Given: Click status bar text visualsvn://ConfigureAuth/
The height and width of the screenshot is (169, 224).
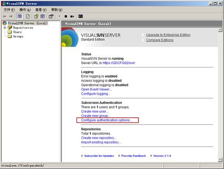Looking at the screenshot, I should point(23,166).
